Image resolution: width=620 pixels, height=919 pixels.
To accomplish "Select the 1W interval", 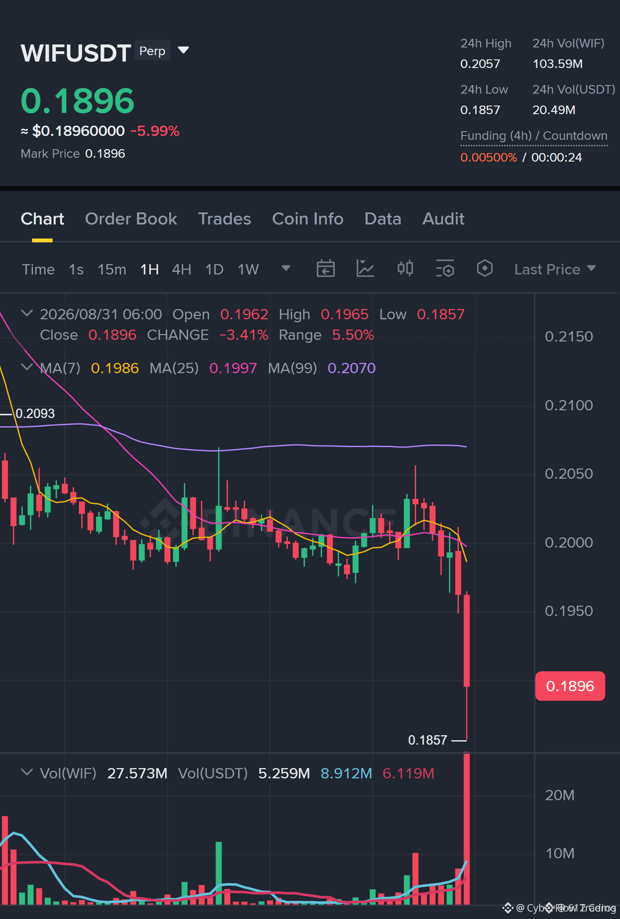I will (x=248, y=269).
